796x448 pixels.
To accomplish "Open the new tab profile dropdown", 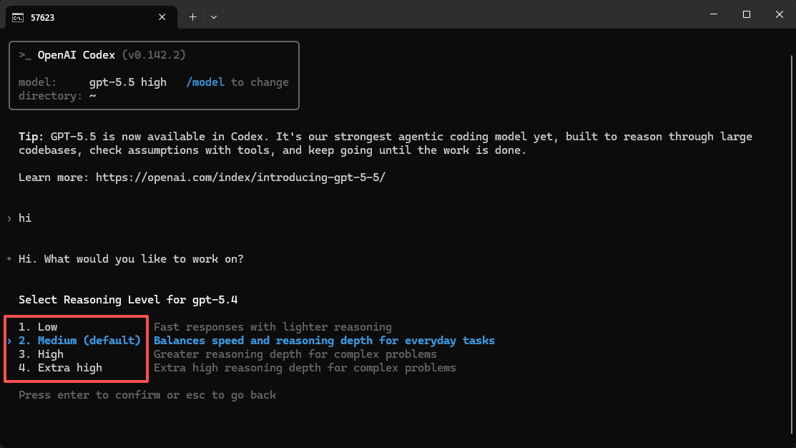I will (x=214, y=17).
